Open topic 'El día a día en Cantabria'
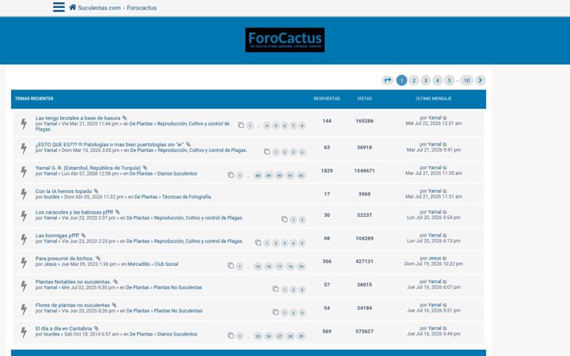570x356 pixels. click(x=63, y=328)
